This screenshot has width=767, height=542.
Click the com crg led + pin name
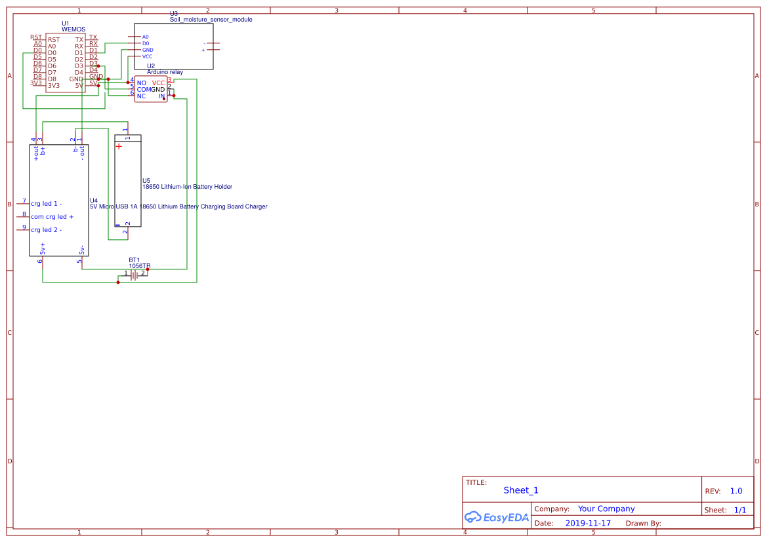pos(52,217)
